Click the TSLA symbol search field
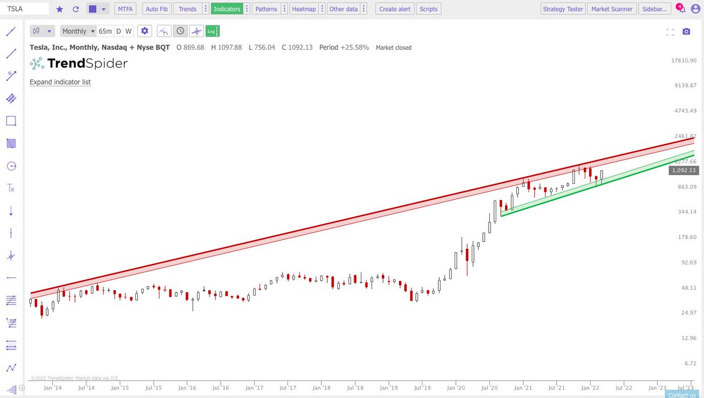The image size is (704, 398). click(25, 9)
